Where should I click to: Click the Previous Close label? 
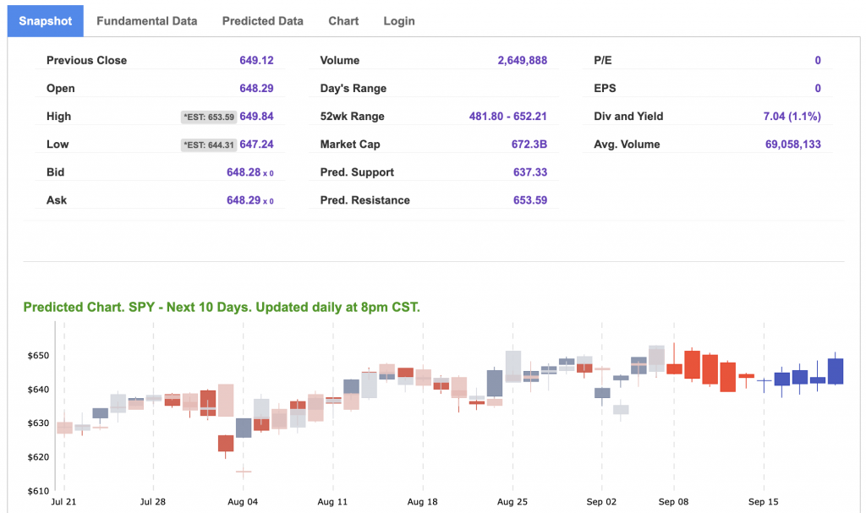pyautogui.click(x=87, y=60)
